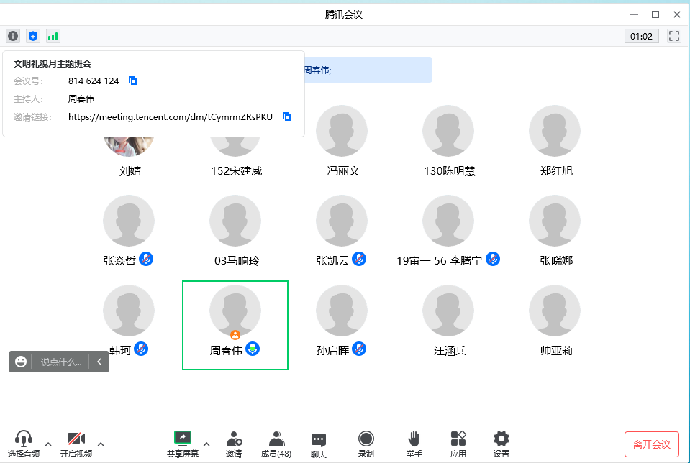
Task: Enter full screen mode
Action: 674,36
